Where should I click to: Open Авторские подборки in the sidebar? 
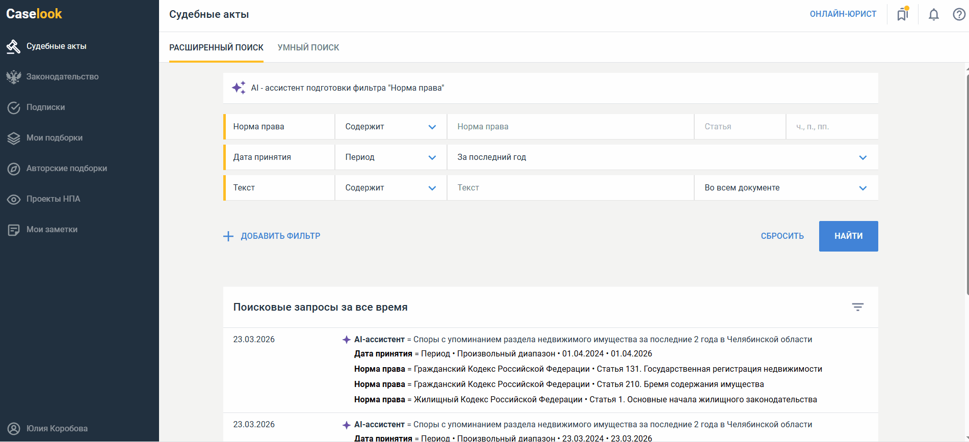click(66, 169)
